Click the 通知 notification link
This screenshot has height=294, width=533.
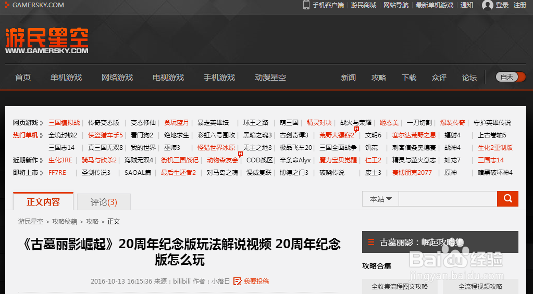pyautogui.click(x=467, y=5)
